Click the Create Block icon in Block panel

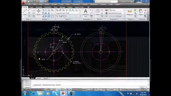pyautogui.click(x=102, y=10)
